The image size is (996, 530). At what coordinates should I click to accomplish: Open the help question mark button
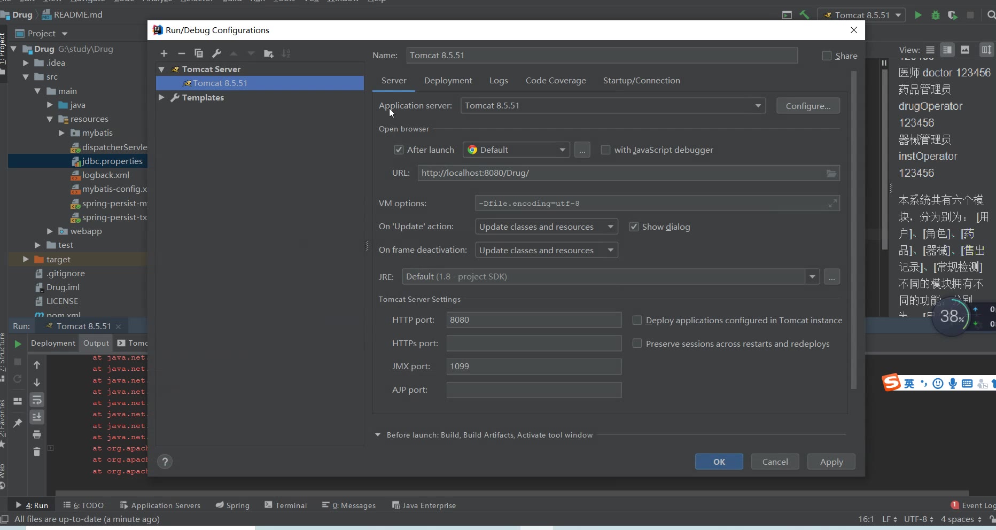click(x=165, y=462)
